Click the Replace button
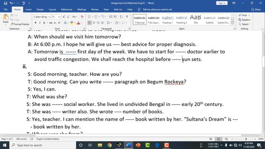 (244, 20)
